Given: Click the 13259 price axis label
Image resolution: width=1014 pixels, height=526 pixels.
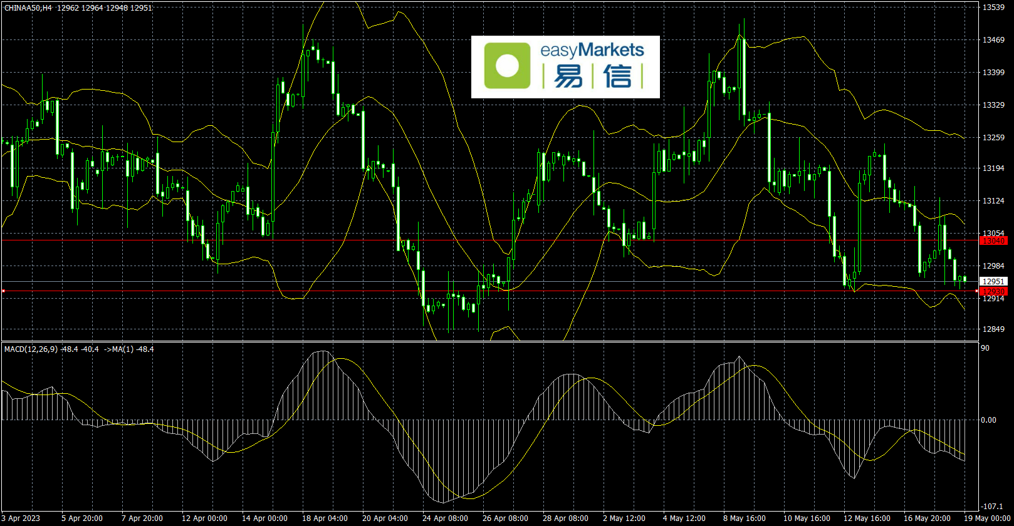Looking at the screenshot, I should tap(993, 138).
